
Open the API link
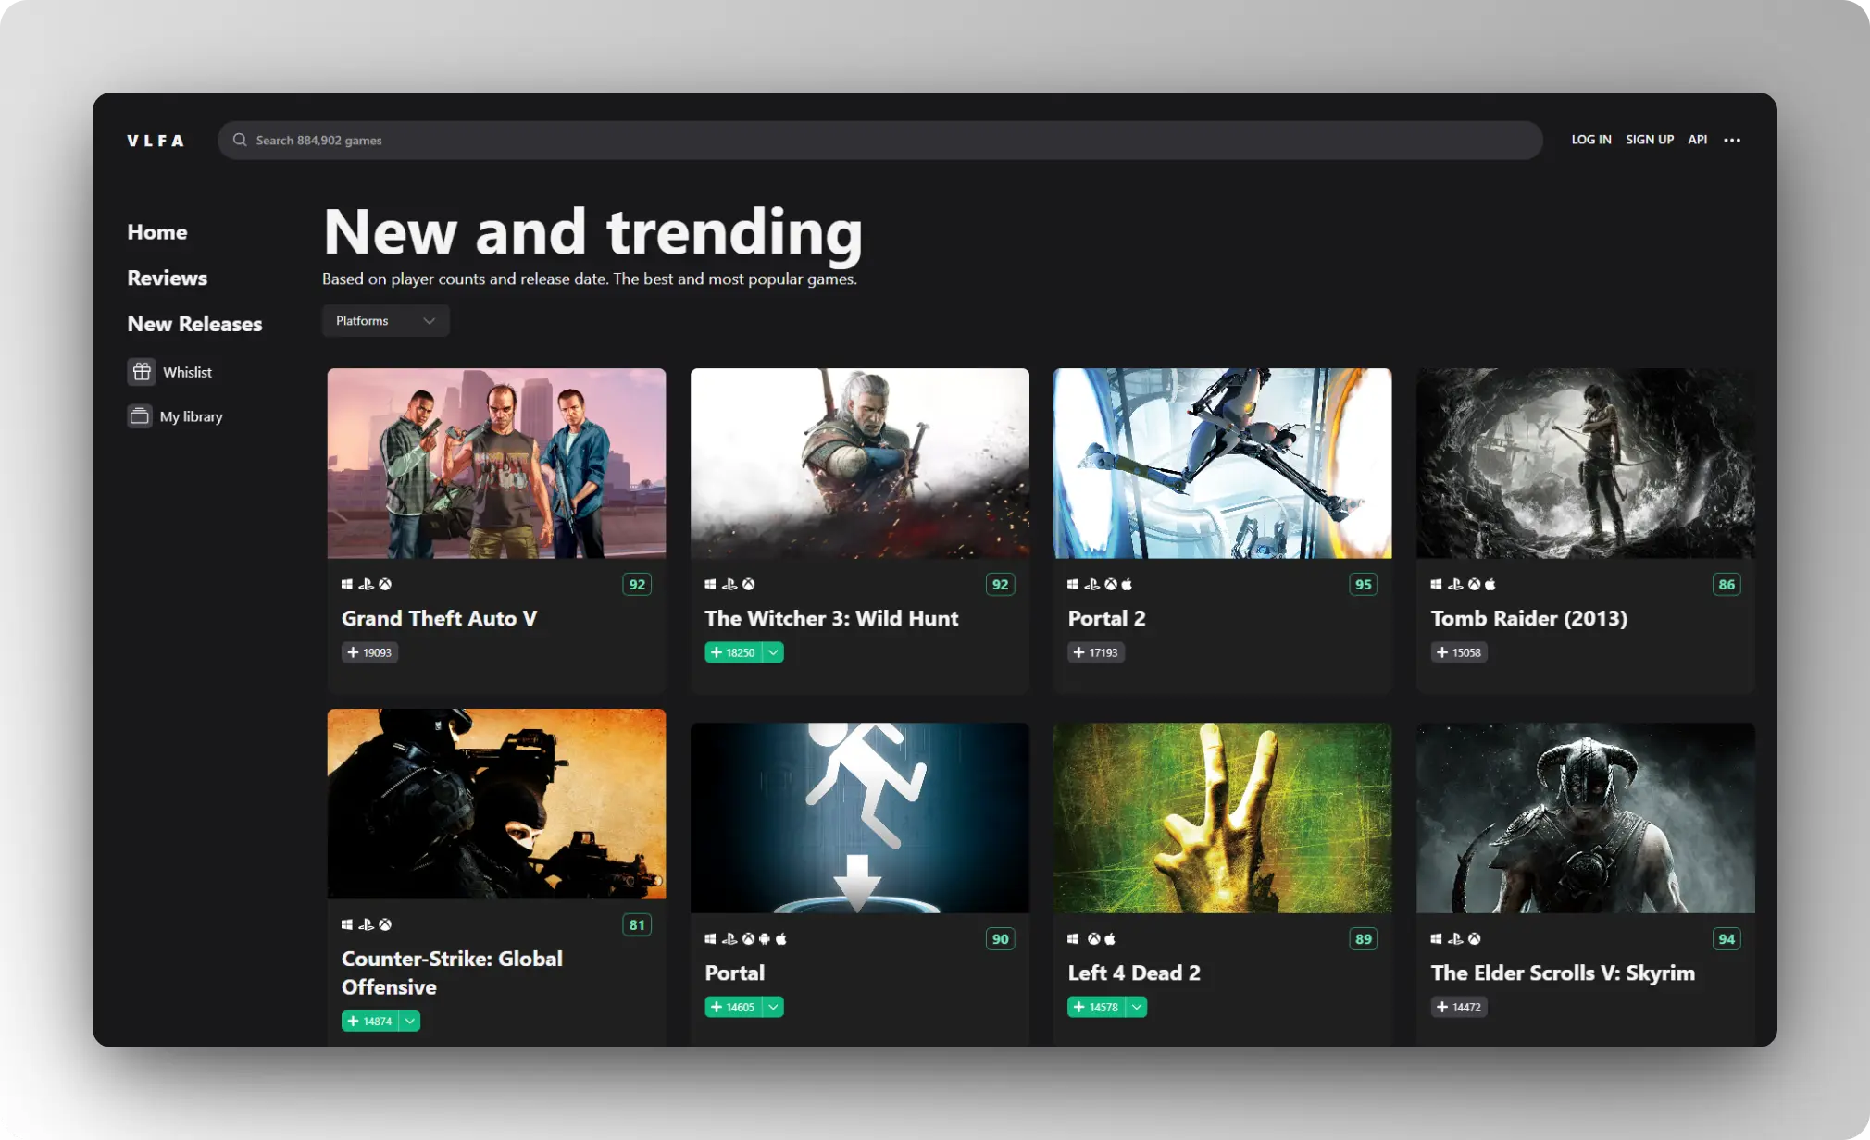[x=1697, y=140]
